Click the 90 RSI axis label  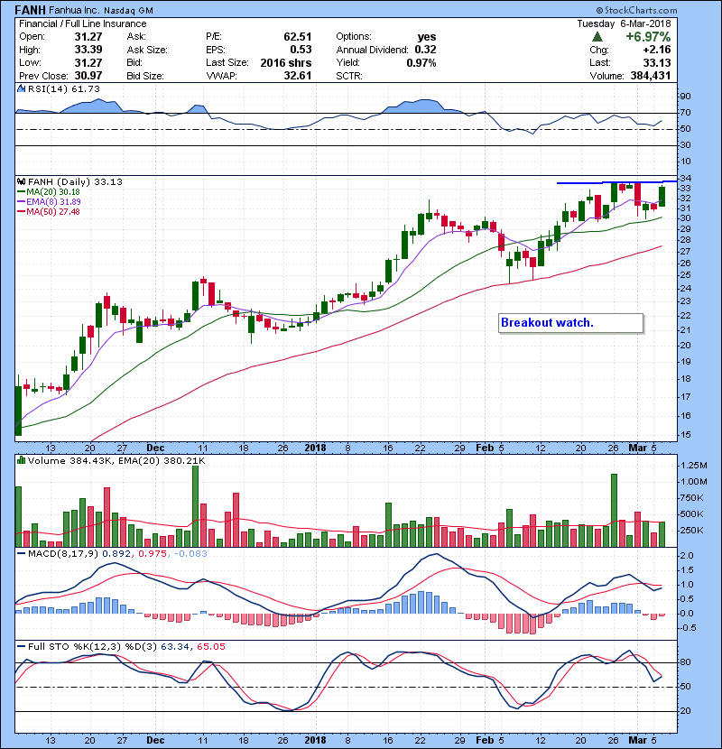[685, 97]
